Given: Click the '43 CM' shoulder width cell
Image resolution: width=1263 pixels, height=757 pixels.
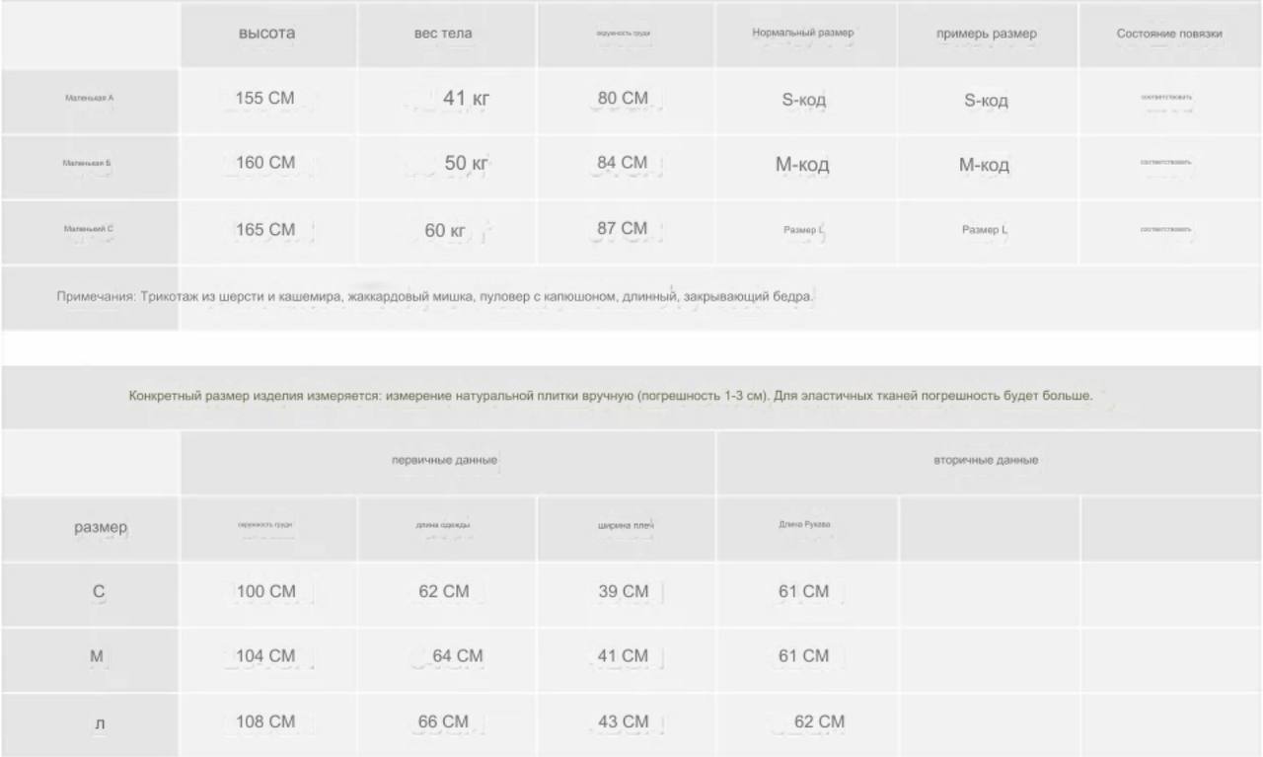Looking at the screenshot, I should tap(626, 723).
